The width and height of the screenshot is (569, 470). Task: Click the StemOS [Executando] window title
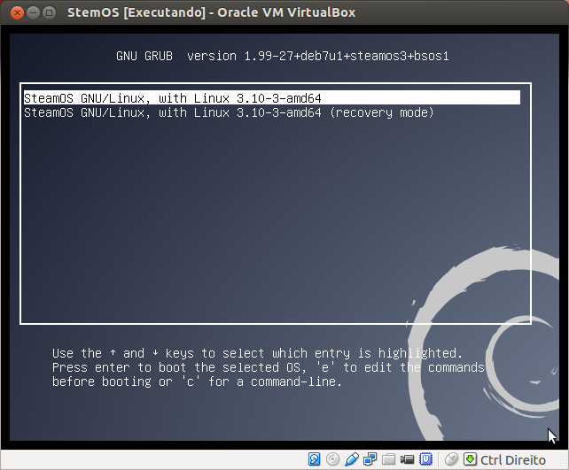211,12
